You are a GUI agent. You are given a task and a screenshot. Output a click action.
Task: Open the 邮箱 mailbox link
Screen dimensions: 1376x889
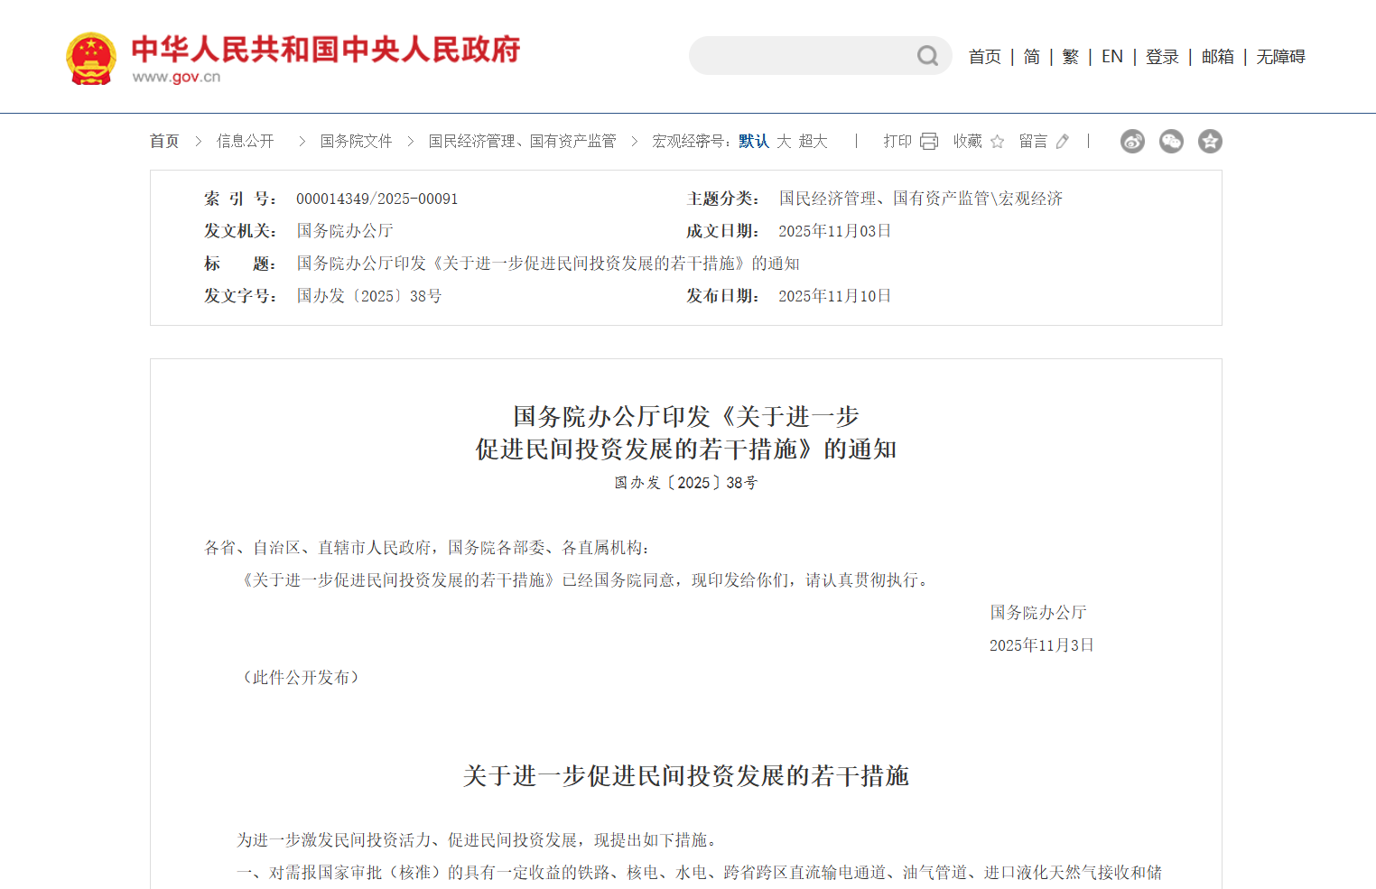click(1217, 57)
